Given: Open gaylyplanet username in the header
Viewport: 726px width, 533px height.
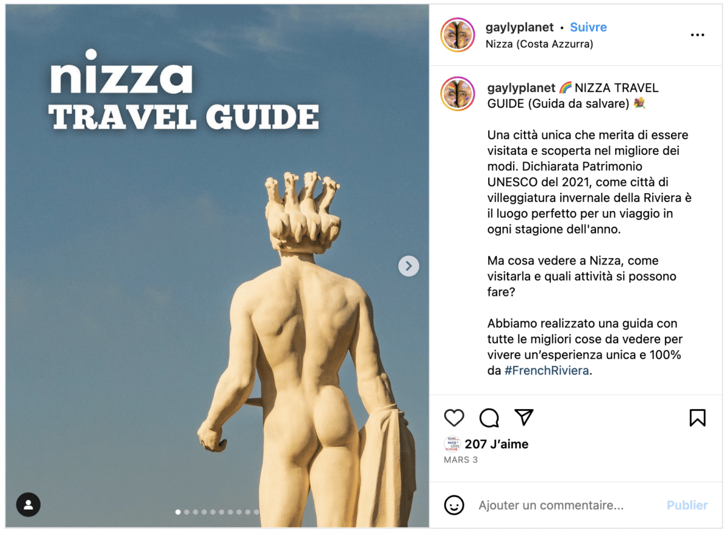Looking at the screenshot, I should pyautogui.click(x=520, y=27).
